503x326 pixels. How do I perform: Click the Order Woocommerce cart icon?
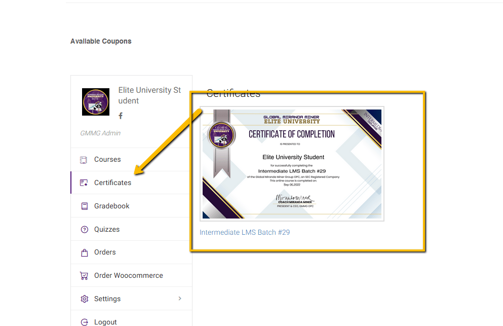(84, 276)
